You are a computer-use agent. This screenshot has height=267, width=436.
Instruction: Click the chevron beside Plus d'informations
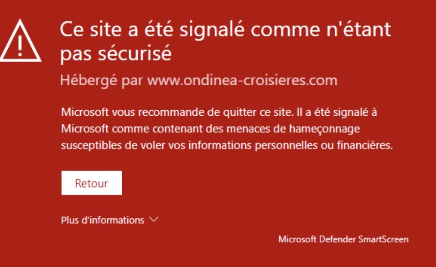154,220
